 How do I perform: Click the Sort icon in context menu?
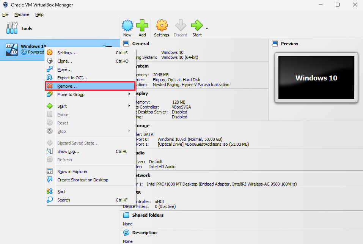point(50,191)
